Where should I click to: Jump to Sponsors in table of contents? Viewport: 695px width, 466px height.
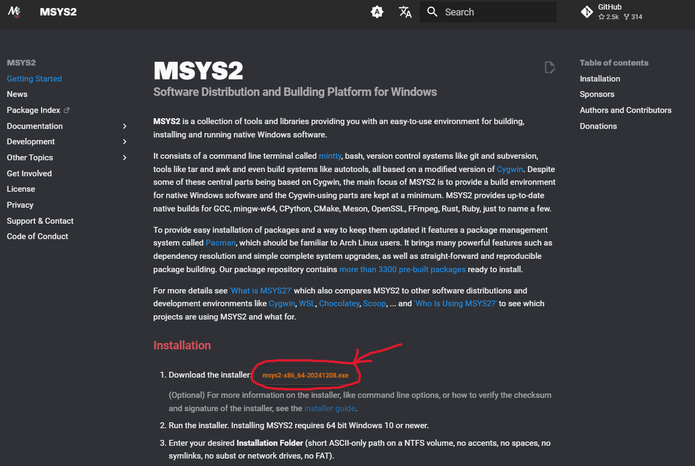click(x=597, y=94)
